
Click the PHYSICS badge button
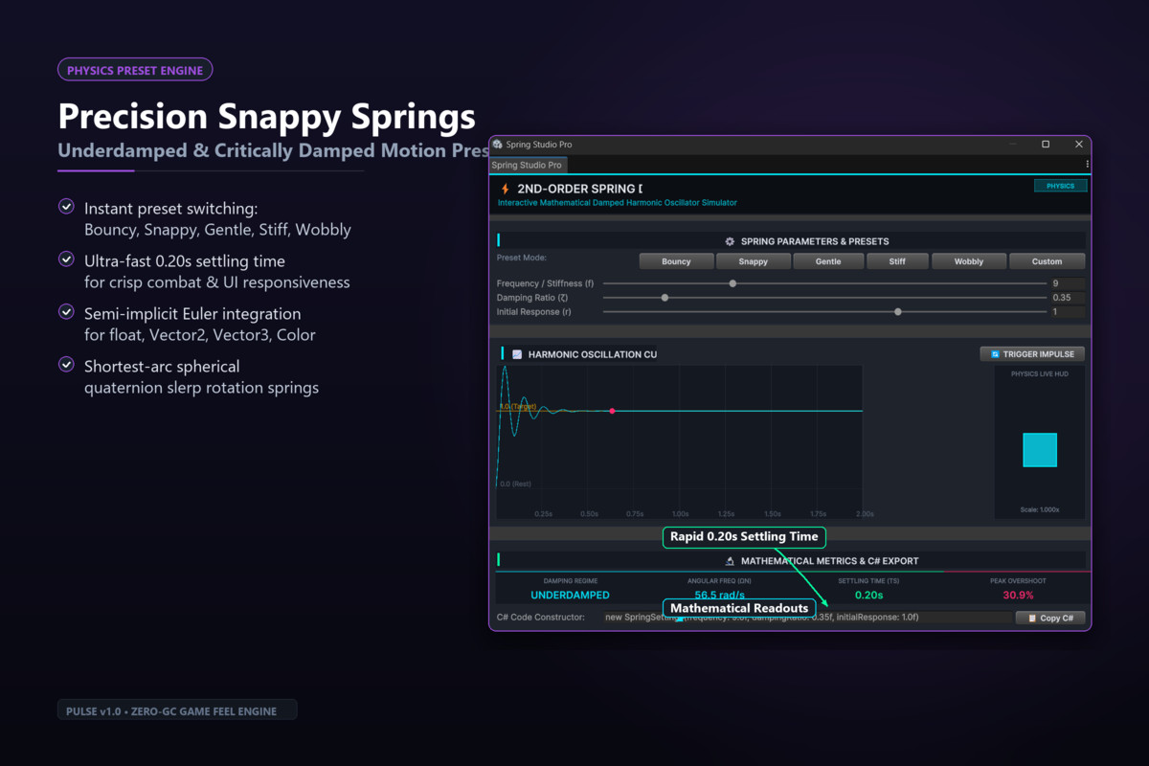pyautogui.click(x=1060, y=186)
